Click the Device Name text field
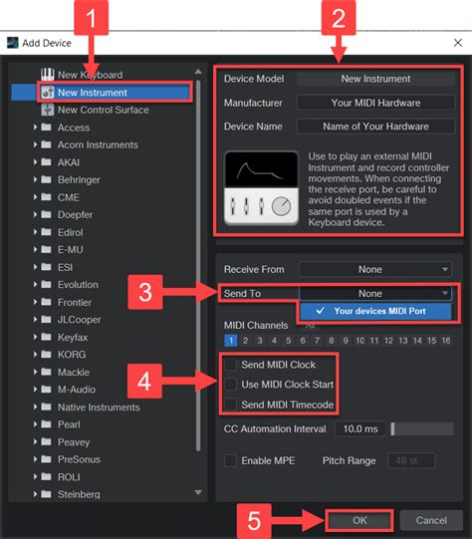Viewport: 472px width, 539px height. (375, 127)
